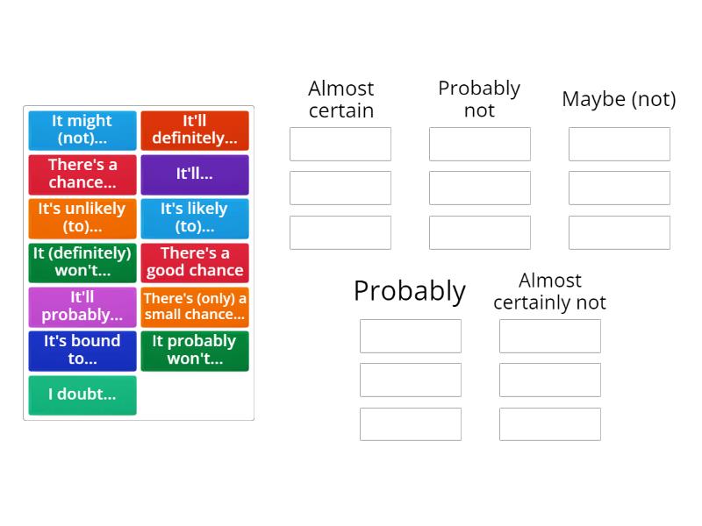Select the "It might (not)..." tile
702x526 pixels.
(x=82, y=129)
